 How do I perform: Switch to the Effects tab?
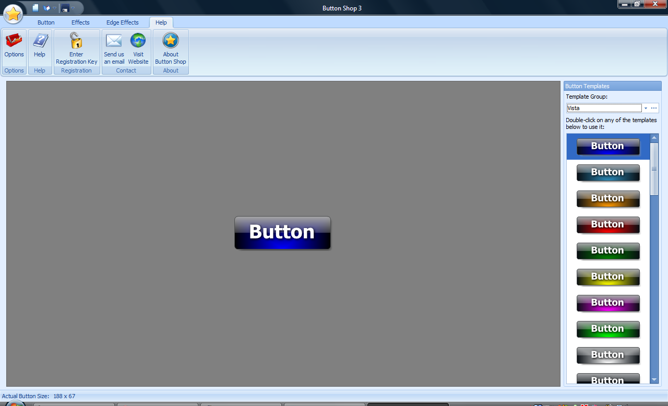click(x=80, y=22)
